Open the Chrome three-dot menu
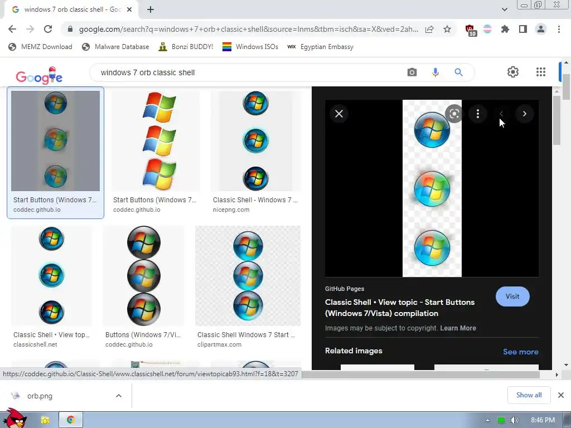The width and height of the screenshot is (571, 428). click(x=559, y=29)
